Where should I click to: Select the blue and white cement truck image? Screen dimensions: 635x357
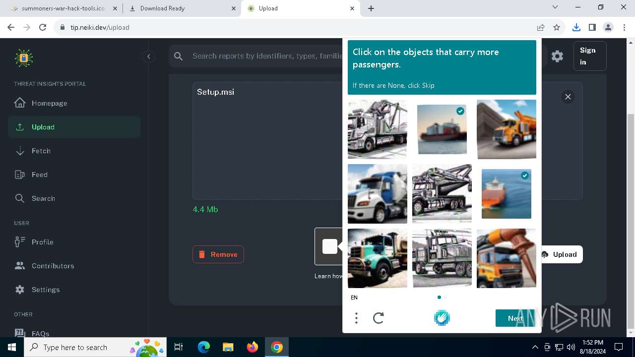[x=378, y=194]
